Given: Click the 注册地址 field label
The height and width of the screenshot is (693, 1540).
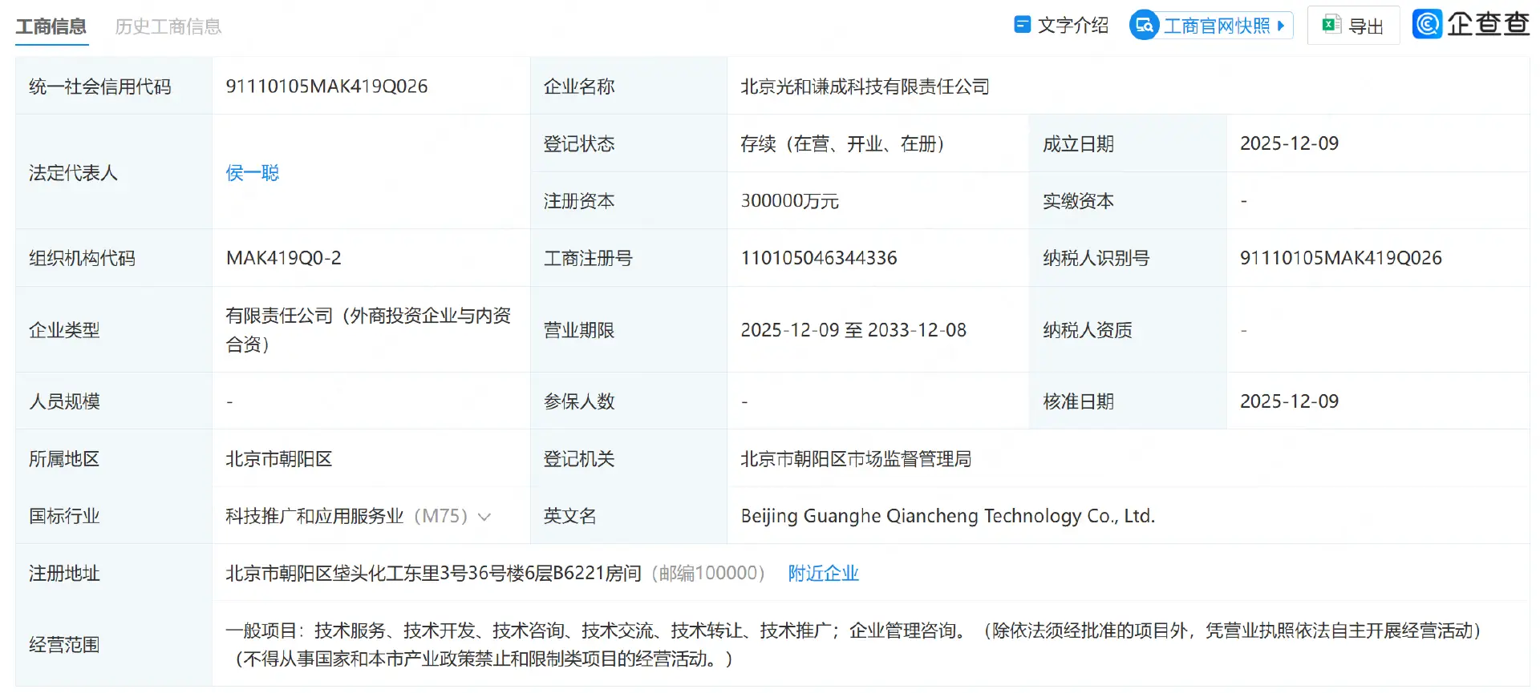Looking at the screenshot, I should click(x=64, y=573).
